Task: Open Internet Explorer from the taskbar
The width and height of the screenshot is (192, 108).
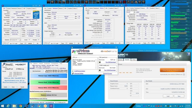Action: click(8, 106)
